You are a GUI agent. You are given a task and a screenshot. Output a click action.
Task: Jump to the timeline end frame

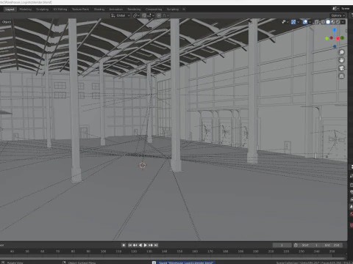click(156, 245)
